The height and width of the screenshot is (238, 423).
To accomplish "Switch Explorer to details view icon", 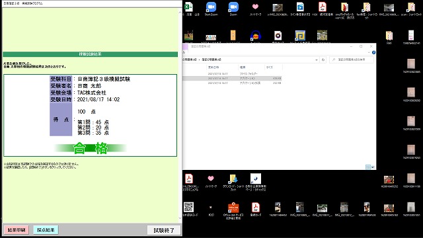I will click(368, 167).
